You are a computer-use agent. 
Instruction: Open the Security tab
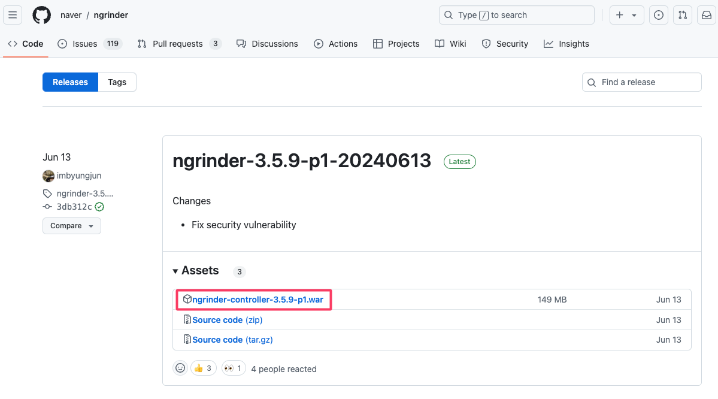505,44
